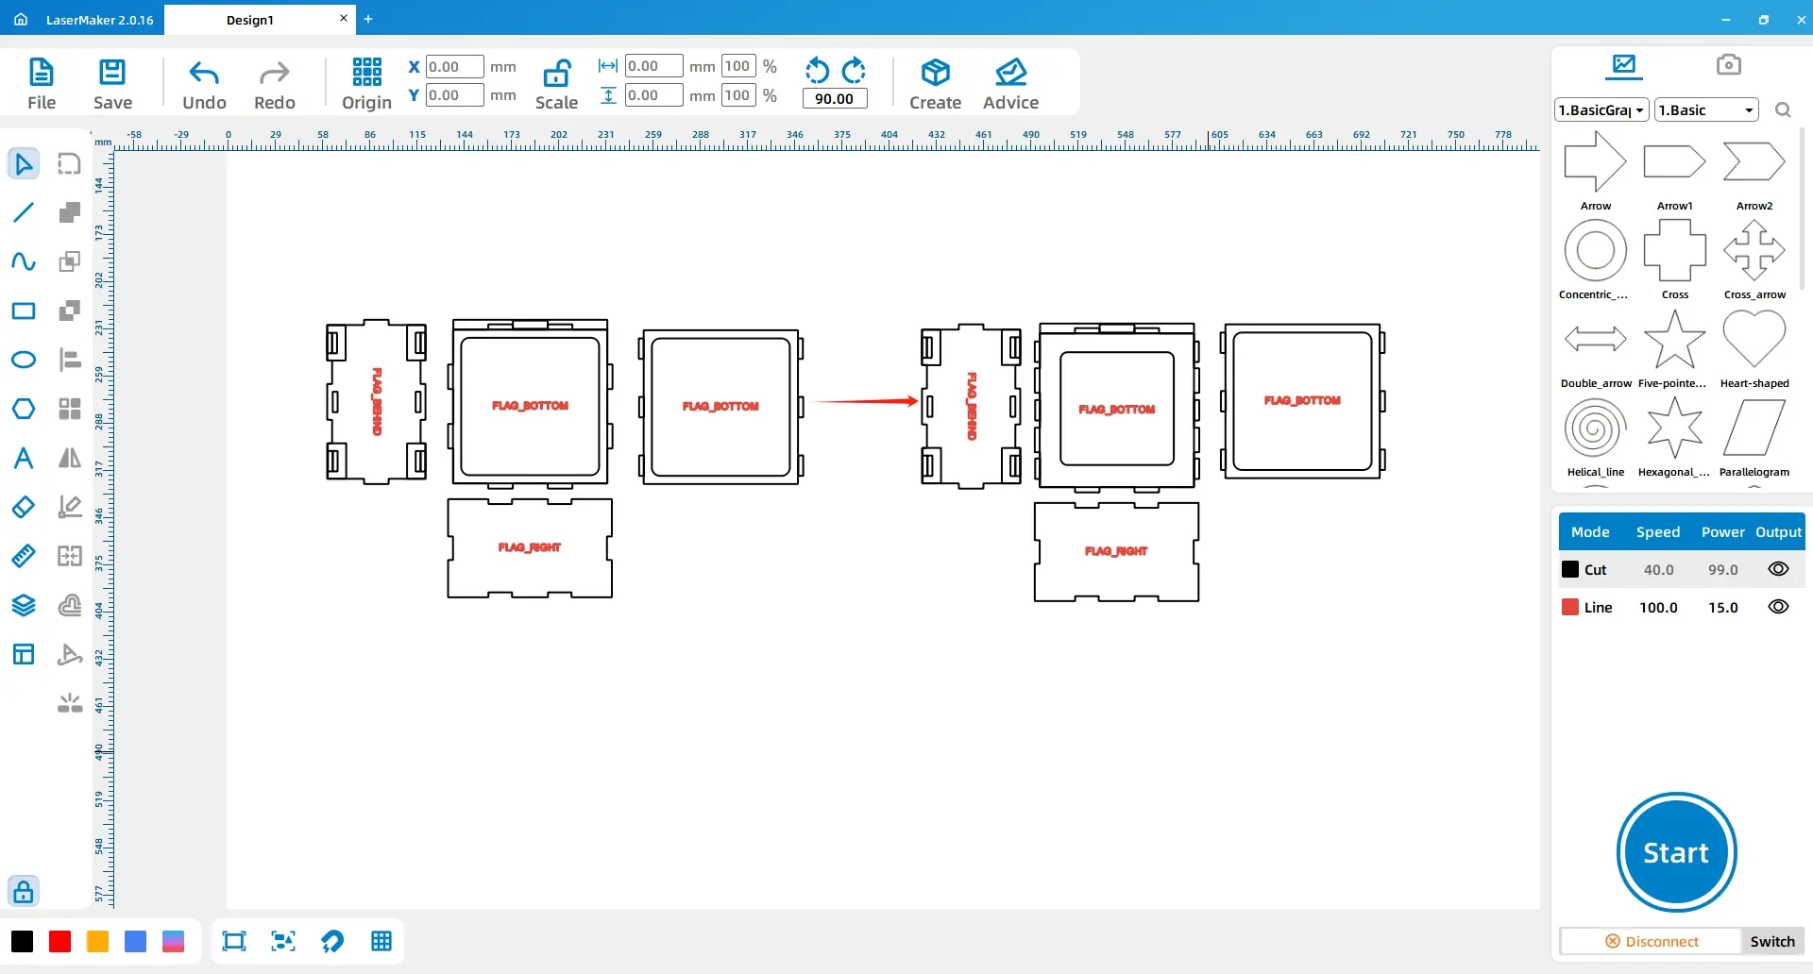The width and height of the screenshot is (1813, 974).
Task: Select the pointer selection tool
Action: coord(24,163)
